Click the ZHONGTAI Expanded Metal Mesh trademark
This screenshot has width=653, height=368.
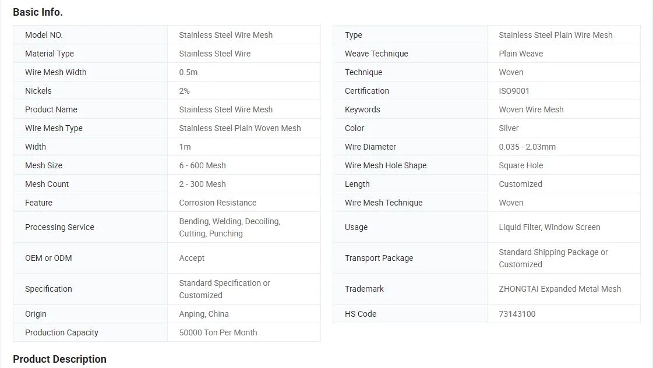(x=560, y=289)
